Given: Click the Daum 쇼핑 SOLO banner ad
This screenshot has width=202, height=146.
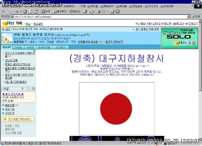Looking at the screenshot, I should pos(179,38).
